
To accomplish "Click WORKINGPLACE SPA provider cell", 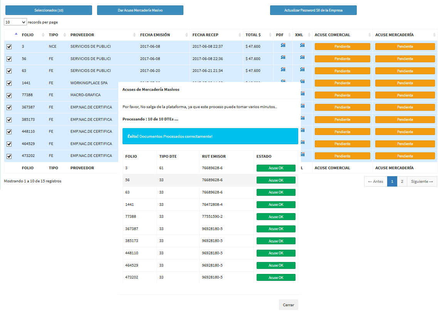I will point(89,83).
